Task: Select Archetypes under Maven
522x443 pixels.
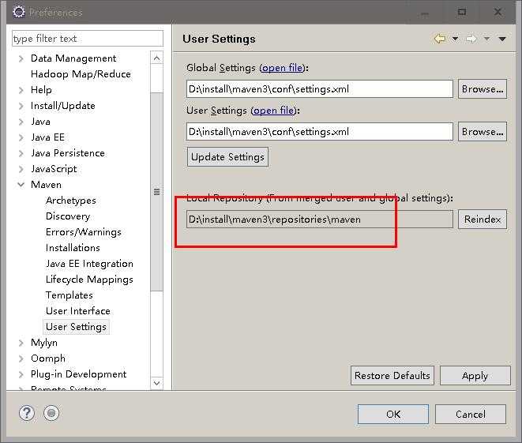Action: pos(71,201)
